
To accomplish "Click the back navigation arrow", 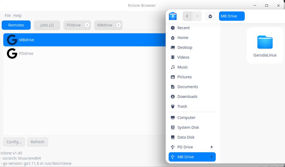I will point(187,16).
